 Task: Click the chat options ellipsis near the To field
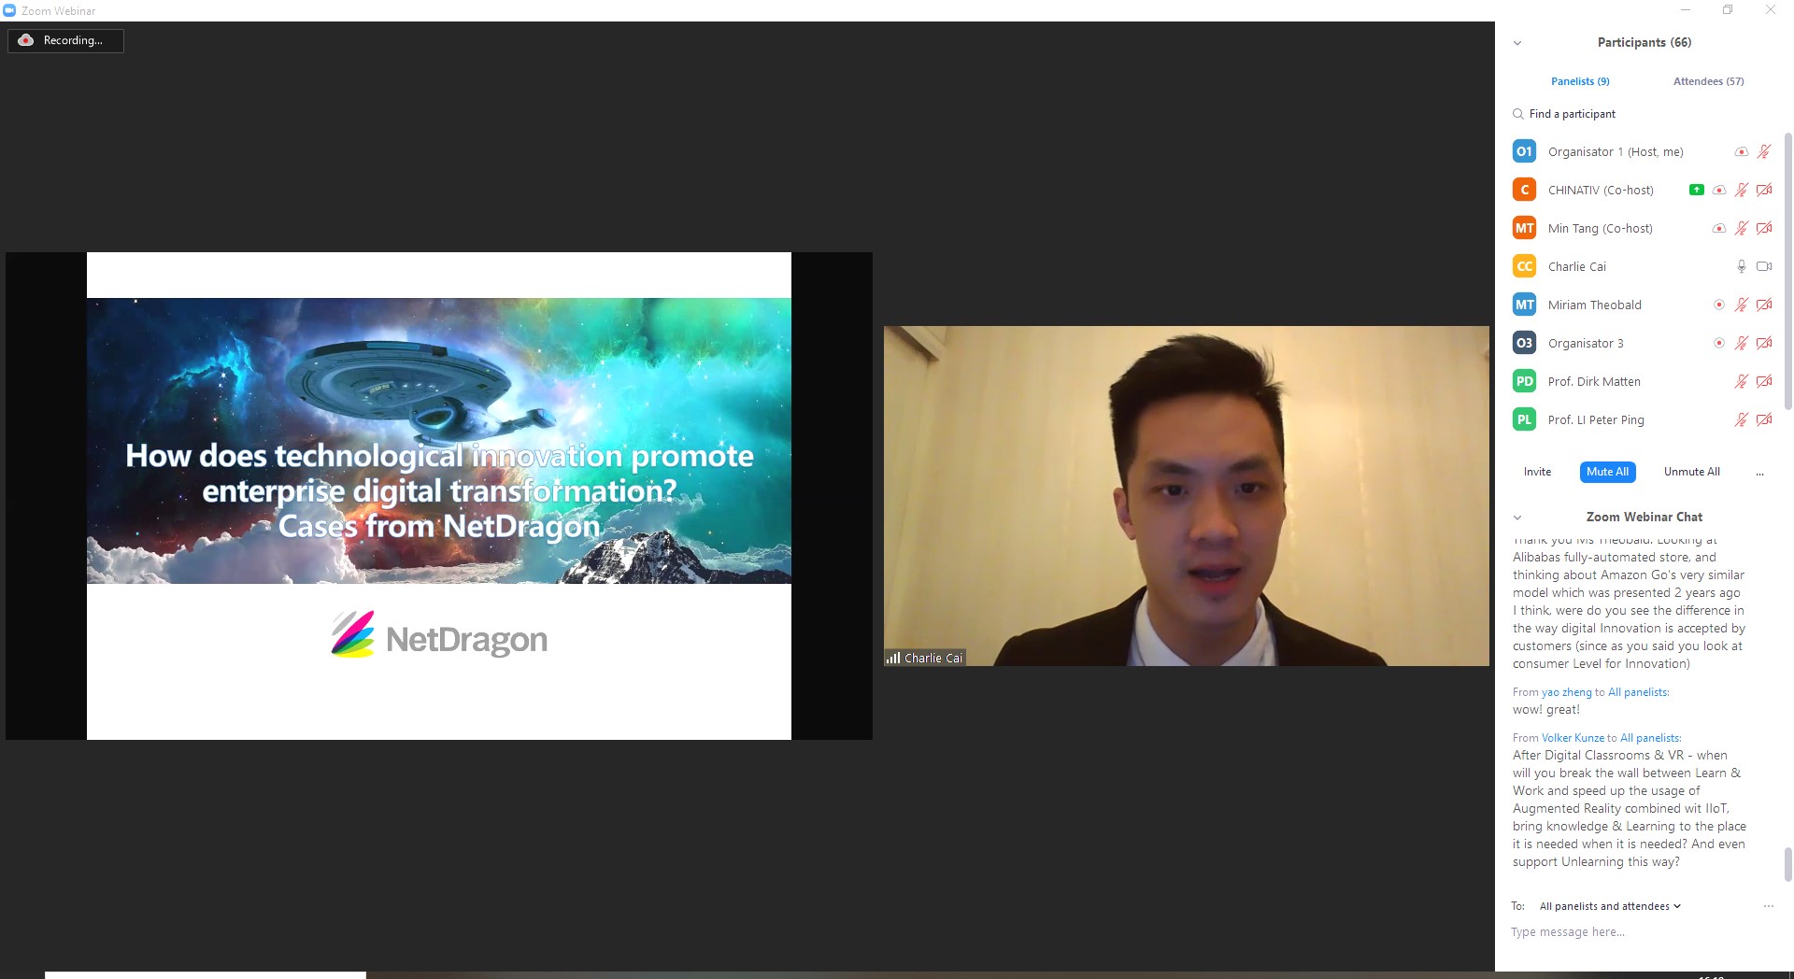pyautogui.click(x=1768, y=906)
